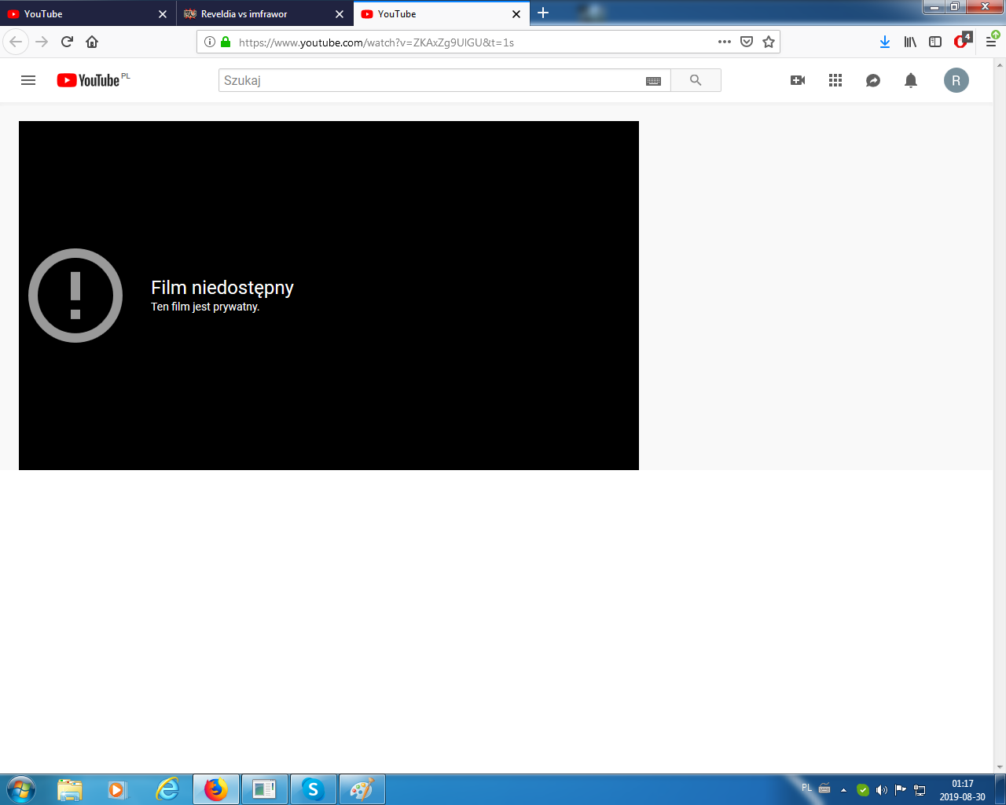Open Windows Explorer from taskbar
The width and height of the screenshot is (1006, 805).
pos(70,789)
